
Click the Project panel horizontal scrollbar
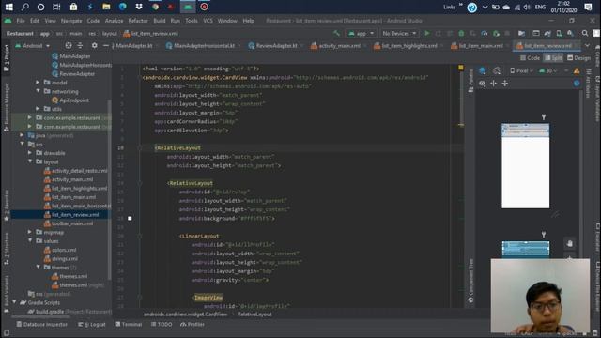click(x=41, y=316)
